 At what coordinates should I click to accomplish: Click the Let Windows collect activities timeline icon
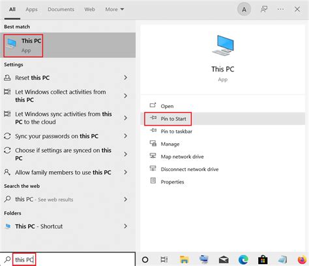(7, 92)
